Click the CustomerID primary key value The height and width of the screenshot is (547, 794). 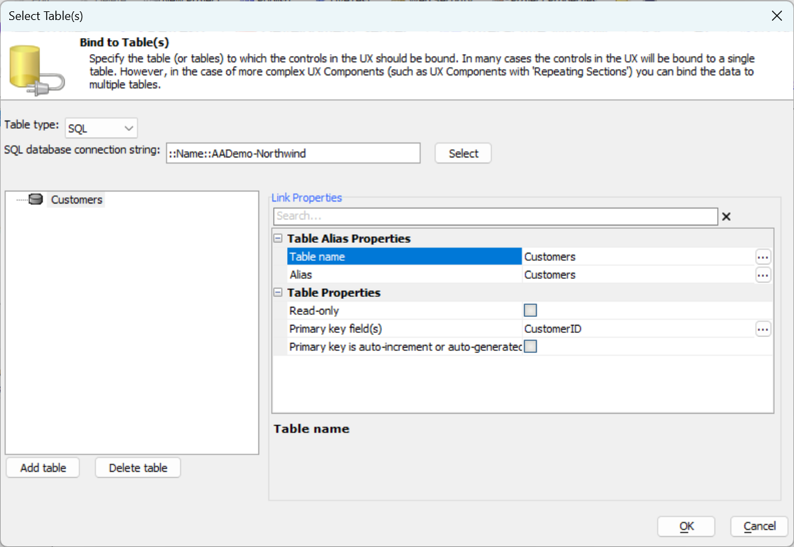click(x=553, y=329)
